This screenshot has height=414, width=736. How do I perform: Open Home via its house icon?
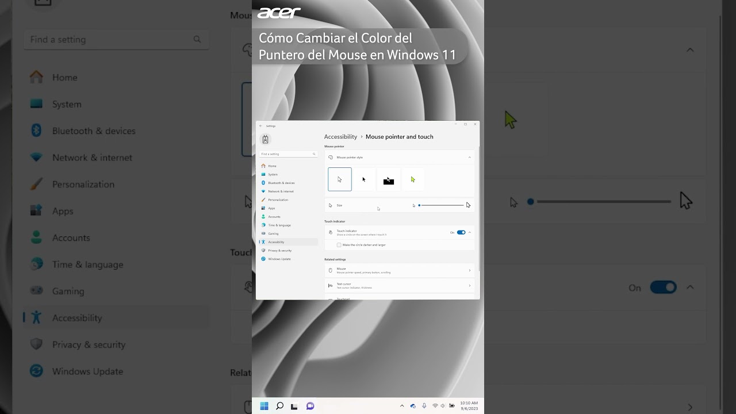point(263,166)
